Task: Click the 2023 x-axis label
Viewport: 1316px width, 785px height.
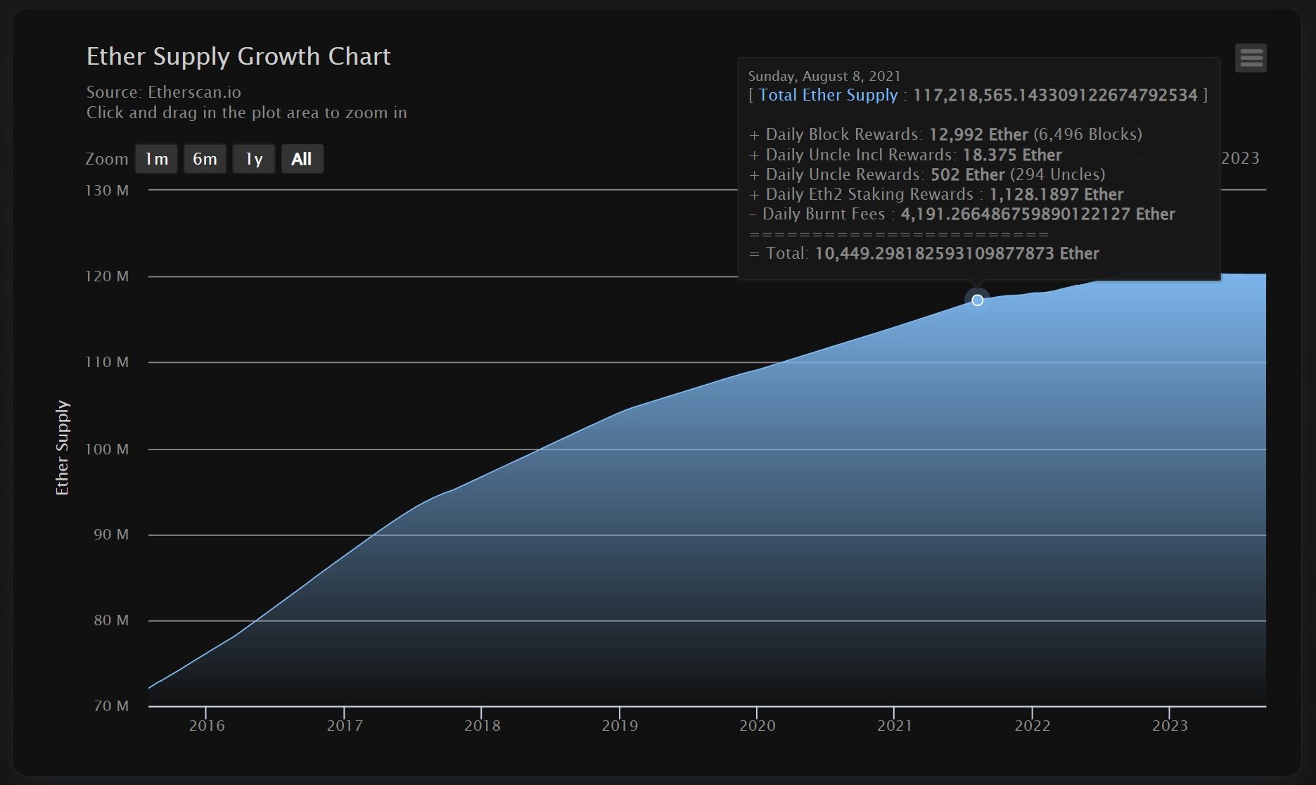Action: tap(1169, 726)
